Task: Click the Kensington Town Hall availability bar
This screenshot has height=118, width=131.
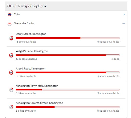Action: tap(68, 90)
